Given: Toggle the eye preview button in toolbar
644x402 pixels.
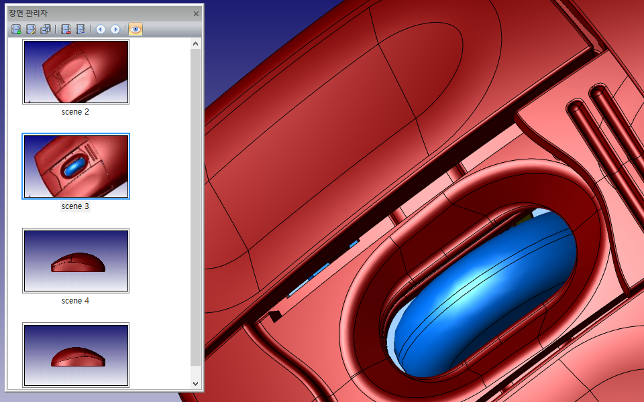Looking at the screenshot, I should point(135,29).
